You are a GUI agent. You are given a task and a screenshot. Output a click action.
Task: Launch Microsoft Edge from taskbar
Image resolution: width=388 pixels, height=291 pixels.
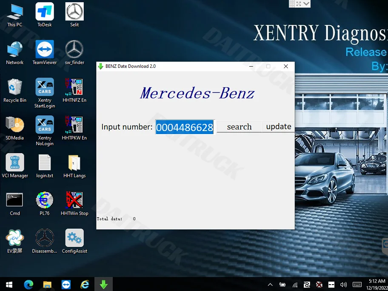pyautogui.click(x=29, y=285)
